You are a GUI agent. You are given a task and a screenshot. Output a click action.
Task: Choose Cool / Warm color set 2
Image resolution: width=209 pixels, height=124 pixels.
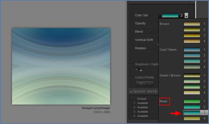pos(192,56)
